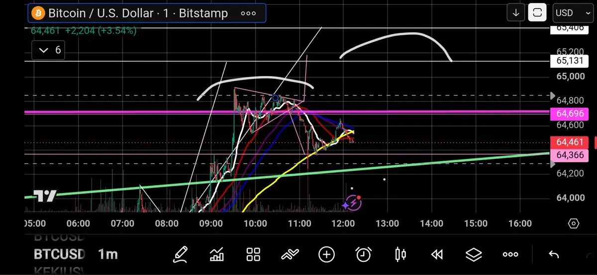Open the symbol title three-dots menu
The height and width of the screenshot is (275, 597).
pos(248,13)
